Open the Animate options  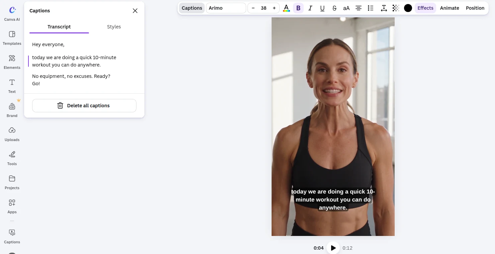pyautogui.click(x=450, y=8)
